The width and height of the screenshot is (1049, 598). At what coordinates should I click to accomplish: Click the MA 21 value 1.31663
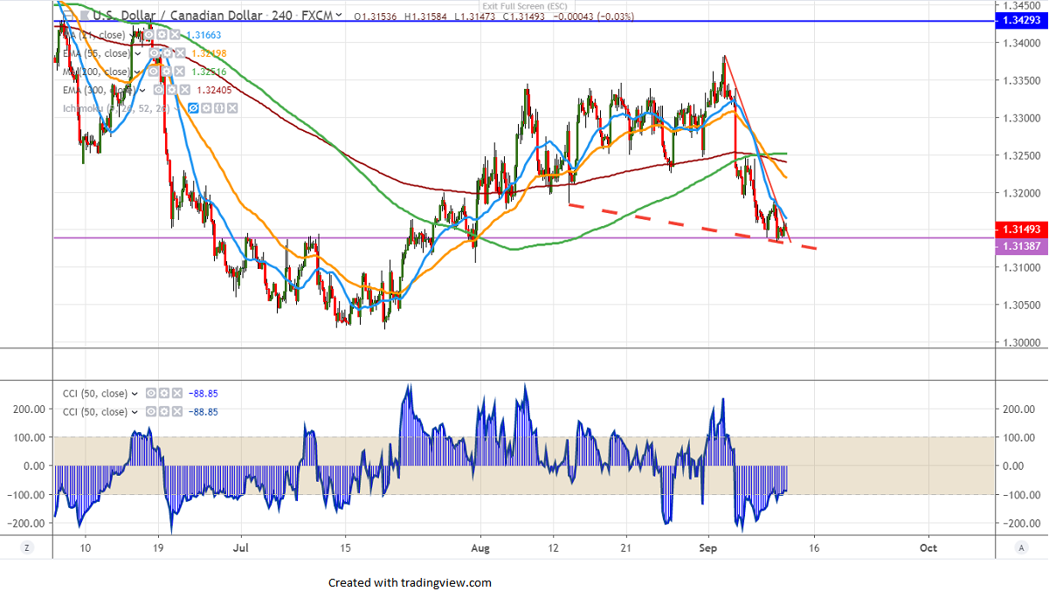(x=204, y=35)
